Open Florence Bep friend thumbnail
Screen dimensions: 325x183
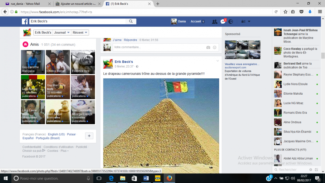(83, 62)
